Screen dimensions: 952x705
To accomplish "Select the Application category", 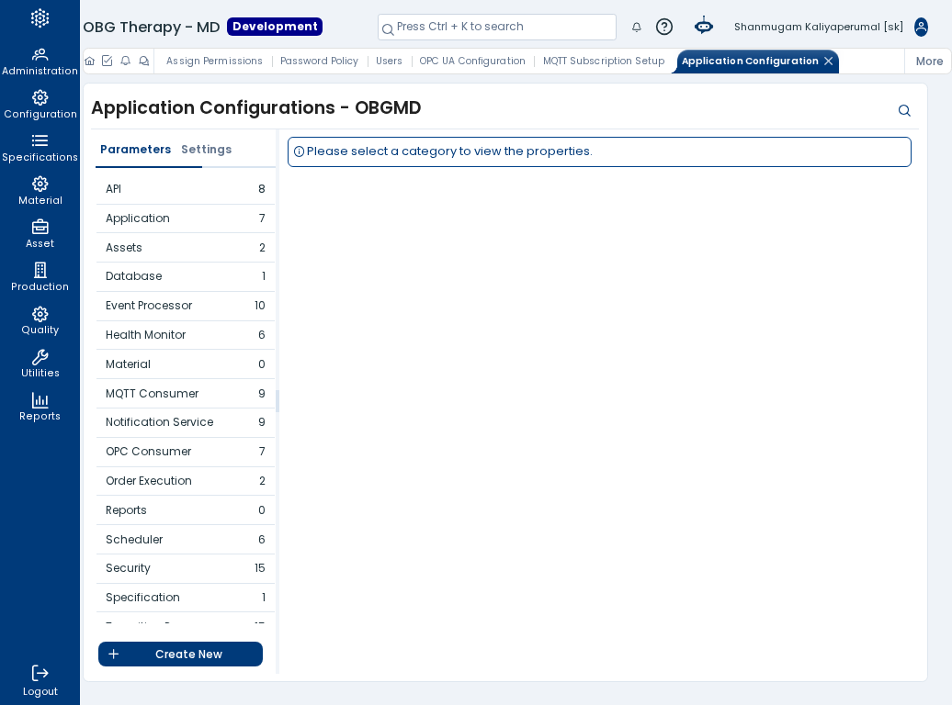I will pyautogui.click(x=186, y=218).
